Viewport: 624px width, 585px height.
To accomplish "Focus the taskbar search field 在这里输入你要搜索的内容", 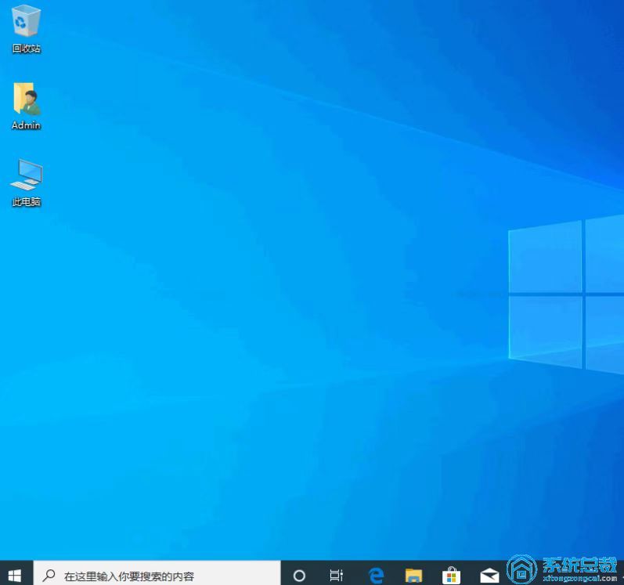I will pos(157,576).
